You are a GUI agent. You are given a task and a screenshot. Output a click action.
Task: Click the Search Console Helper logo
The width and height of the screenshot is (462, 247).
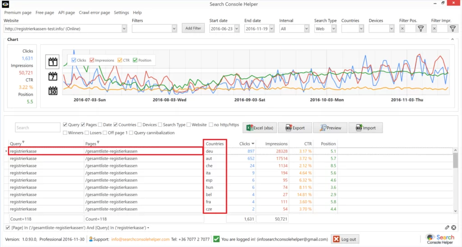pyautogui.click(x=440, y=239)
